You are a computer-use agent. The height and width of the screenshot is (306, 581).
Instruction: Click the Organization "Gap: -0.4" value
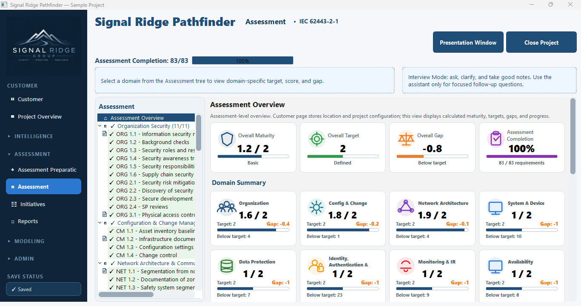[278, 224]
